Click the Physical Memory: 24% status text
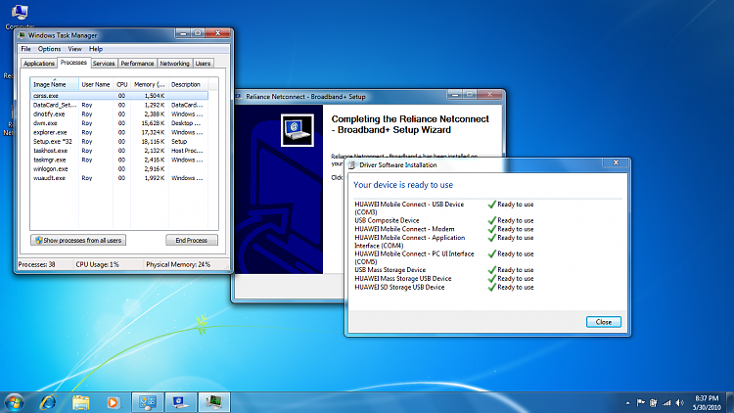 point(178,264)
